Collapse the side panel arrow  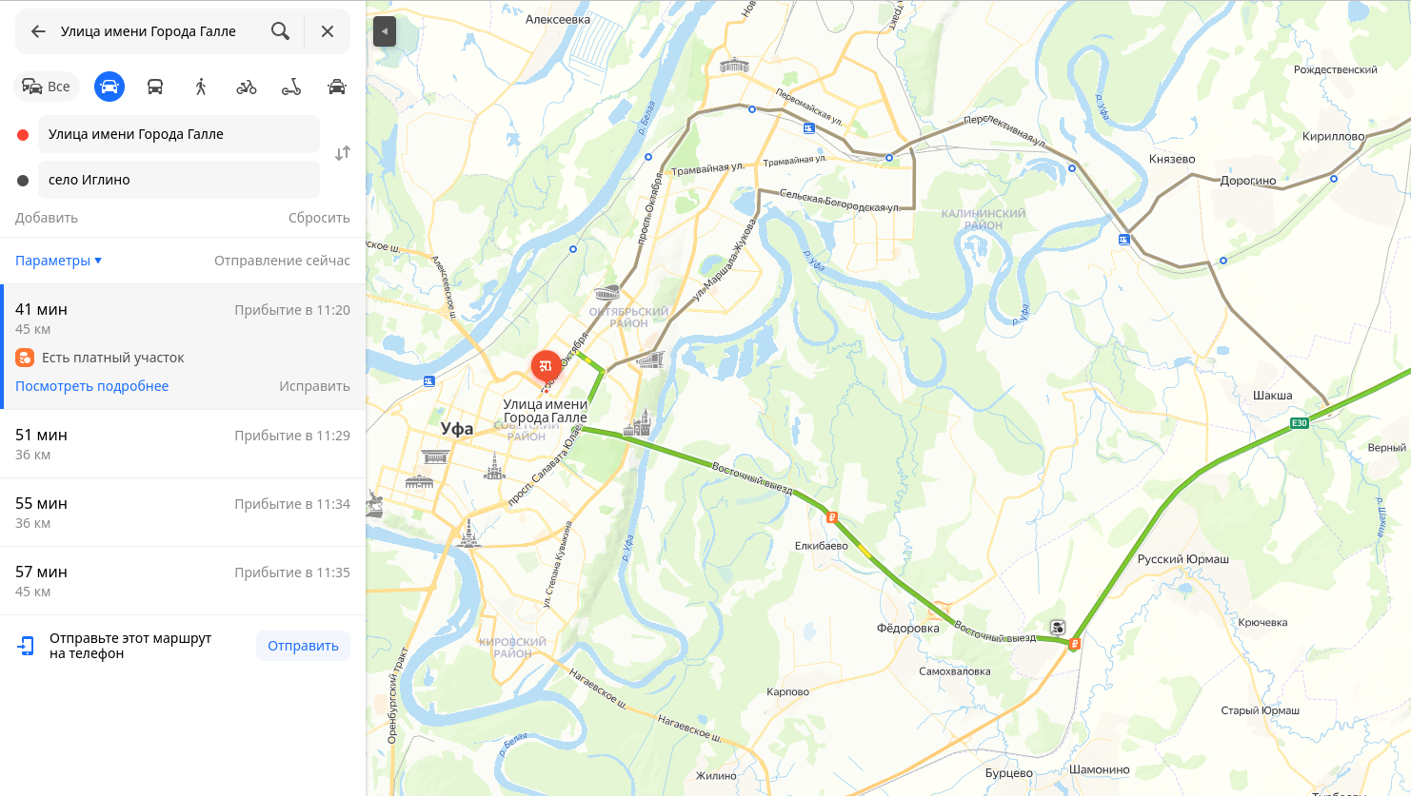click(385, 31)
